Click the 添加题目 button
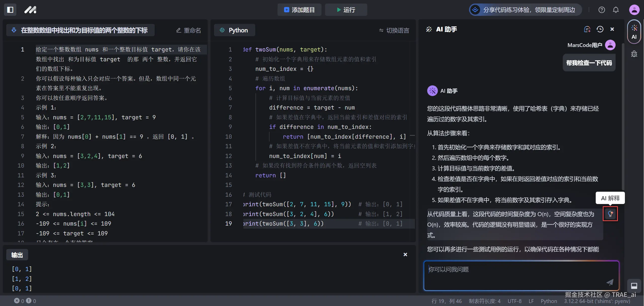644x306 pixels. [x=299, y=10]
